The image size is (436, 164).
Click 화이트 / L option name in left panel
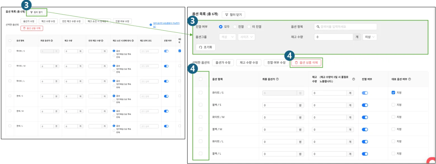click(x=20, y=81)
